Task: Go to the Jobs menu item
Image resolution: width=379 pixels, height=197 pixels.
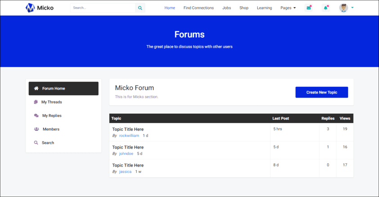Action: pyautogui.click(x=227, y=8)
